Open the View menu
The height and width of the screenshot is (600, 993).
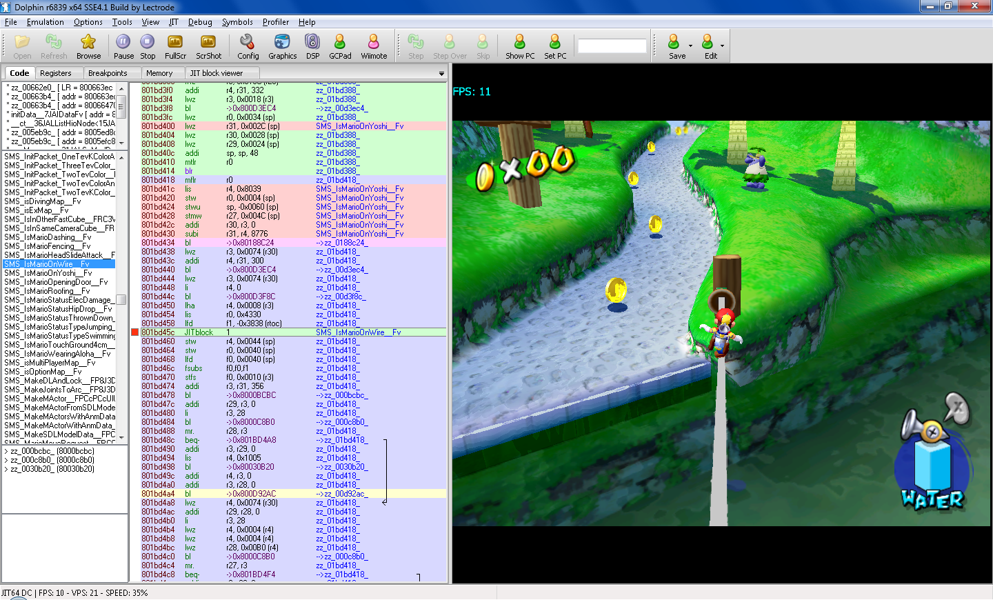click(150, 22)
